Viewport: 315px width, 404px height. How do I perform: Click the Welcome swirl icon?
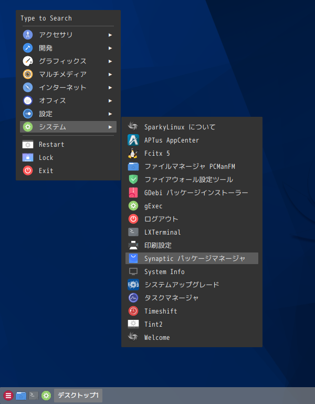[133, 337]
